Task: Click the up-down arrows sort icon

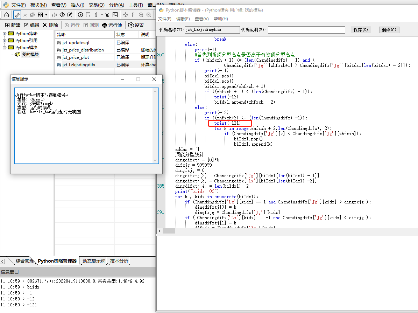Action: [x=115, y=15]
